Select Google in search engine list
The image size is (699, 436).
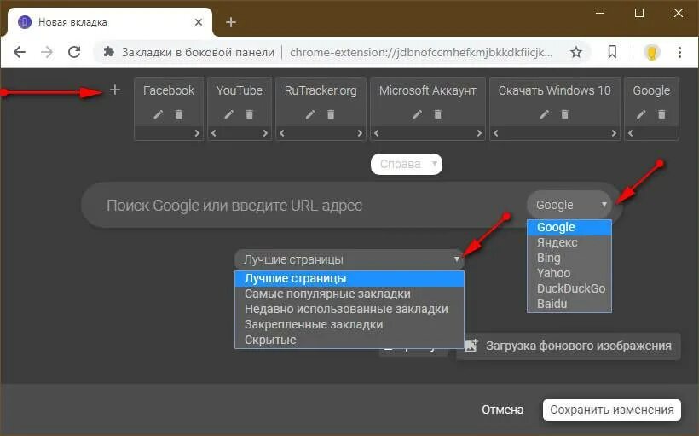[x=569, y=227]
